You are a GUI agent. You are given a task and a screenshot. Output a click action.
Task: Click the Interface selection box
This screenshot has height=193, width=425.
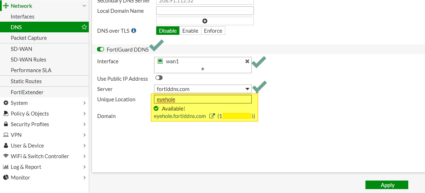coord(203,65)
